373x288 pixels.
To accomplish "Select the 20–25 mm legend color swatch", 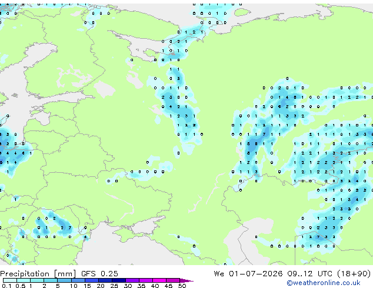I will pos(105,280).
